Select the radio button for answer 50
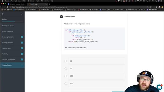 coord(66,68)
